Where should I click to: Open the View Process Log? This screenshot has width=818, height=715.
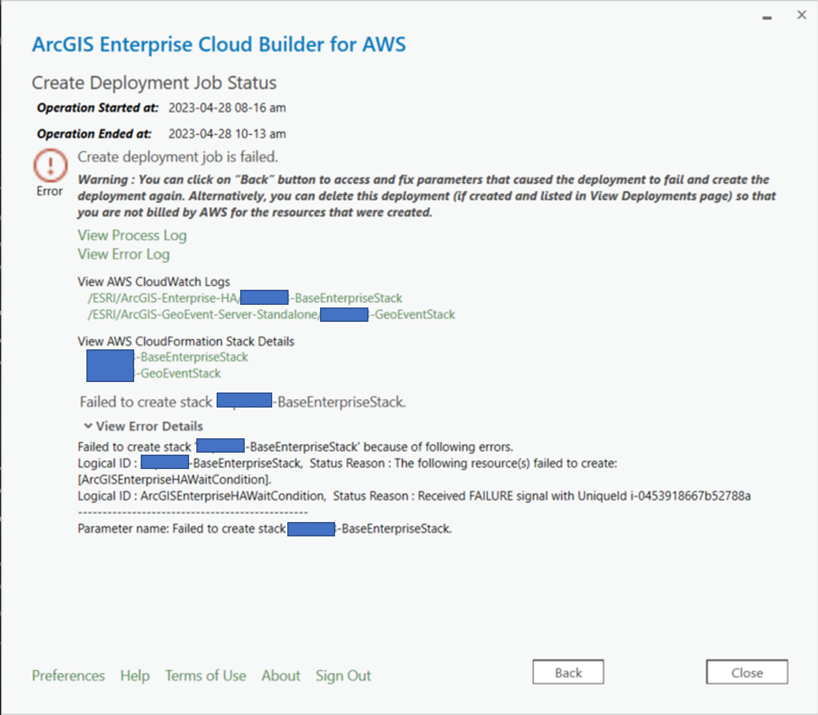click(x=132, y=235)
